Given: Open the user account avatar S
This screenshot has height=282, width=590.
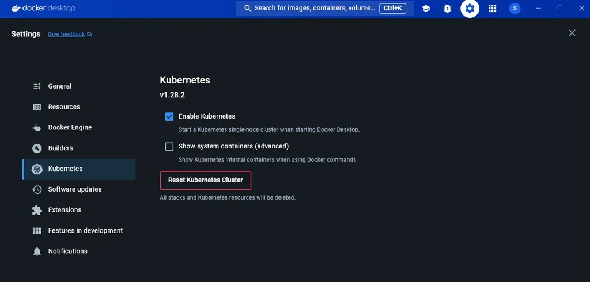Looking at the screenshot, I should click(515, 9).
